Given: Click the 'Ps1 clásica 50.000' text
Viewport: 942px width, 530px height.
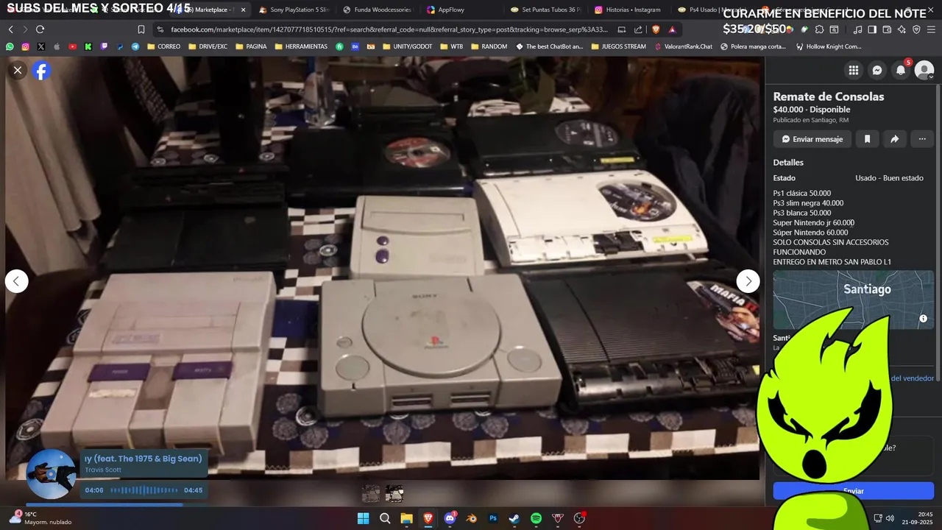Looking at the screenshot, I should click(802, 194).
